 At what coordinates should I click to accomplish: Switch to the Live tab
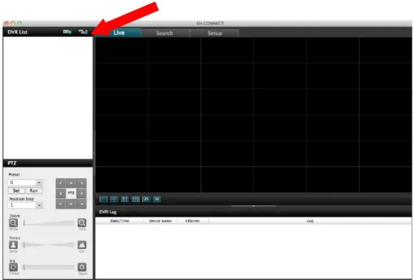pyautogui.click(x=119, y=33)
